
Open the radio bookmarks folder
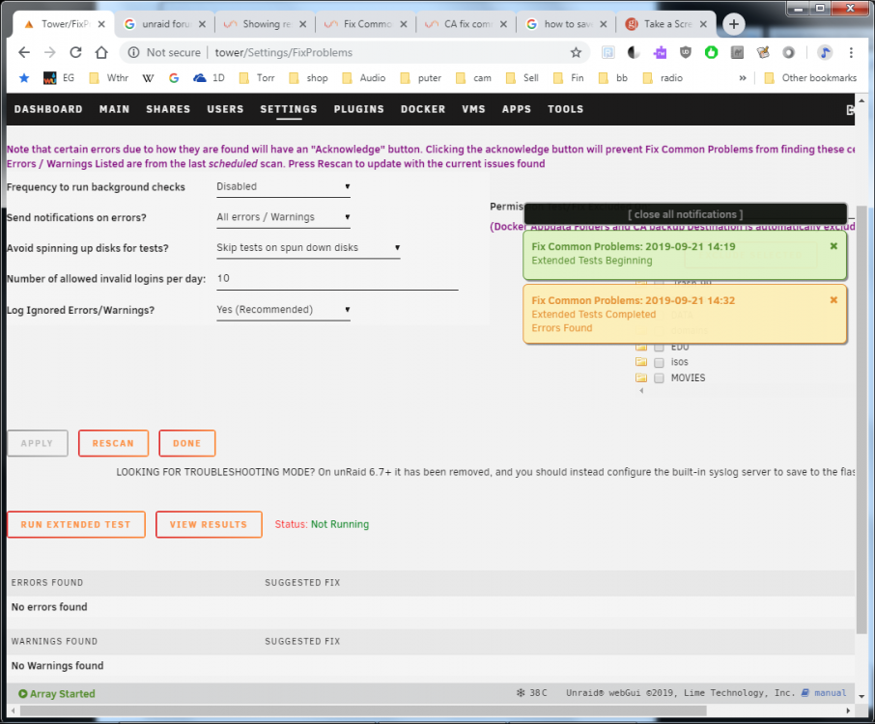(x=663, y=78)
